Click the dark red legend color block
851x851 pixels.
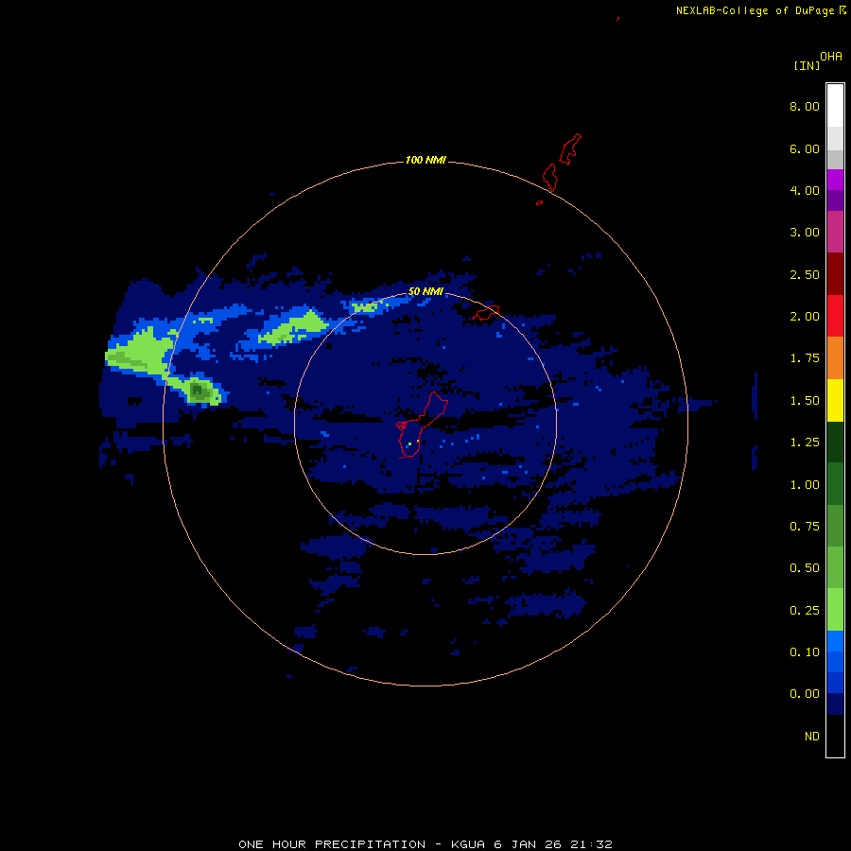coord(835,274)
